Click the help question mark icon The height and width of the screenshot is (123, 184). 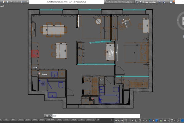point(179,2)
